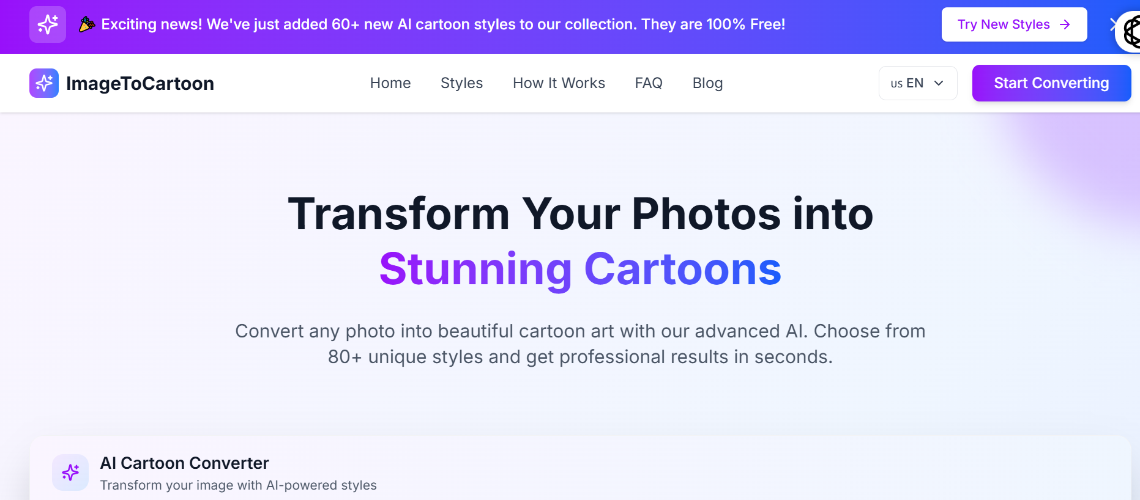
Task: Open the Styles nav item
Action: (x=461, y=83)
